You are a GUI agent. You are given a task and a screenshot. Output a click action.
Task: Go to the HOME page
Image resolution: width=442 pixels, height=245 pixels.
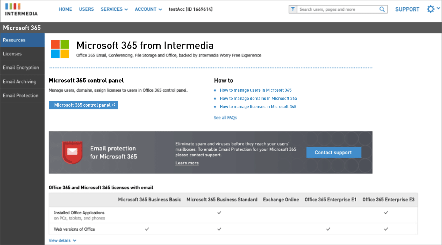tap(65, 9)
